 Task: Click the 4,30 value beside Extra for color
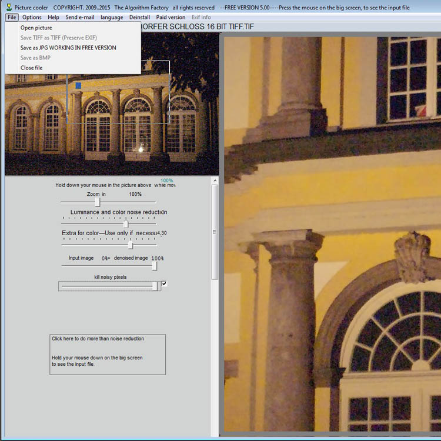(x=162, y=233)
